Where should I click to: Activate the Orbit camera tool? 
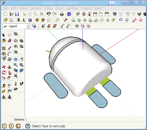click(x=16, y=59)
